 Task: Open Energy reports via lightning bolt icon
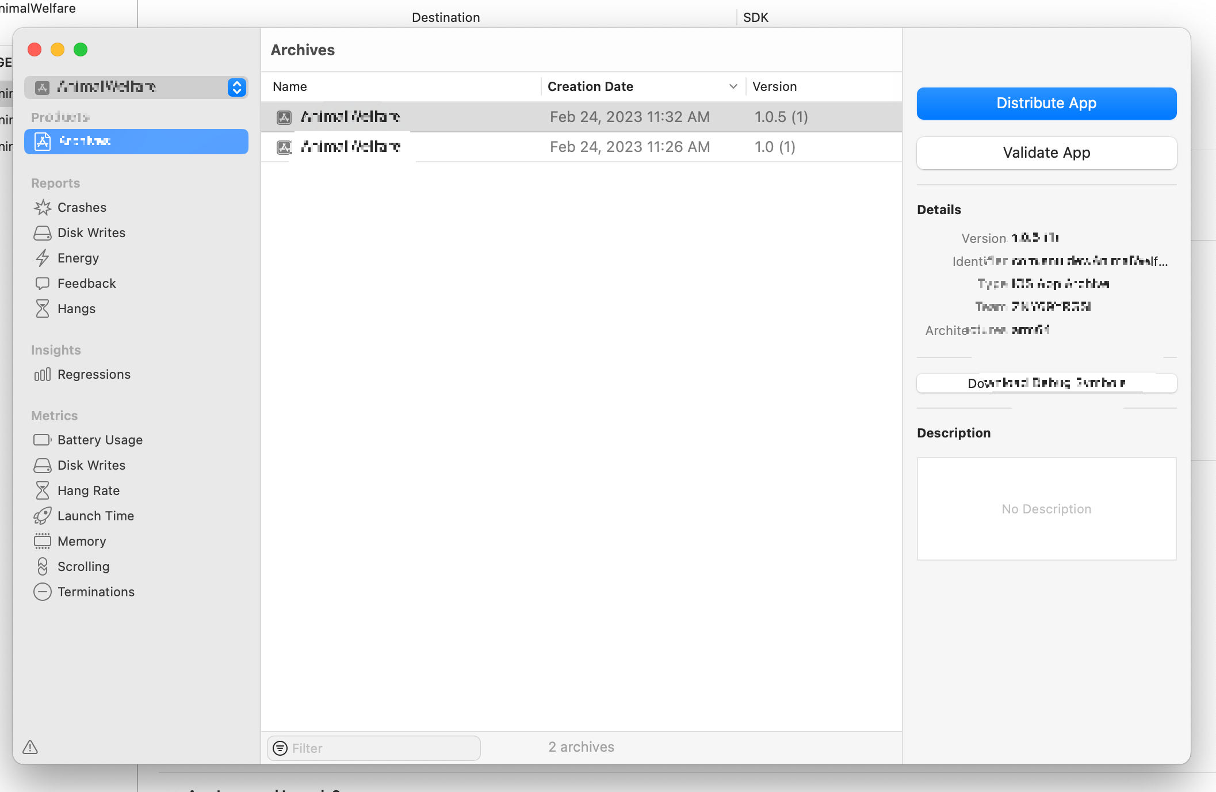(x=42, y=258)
